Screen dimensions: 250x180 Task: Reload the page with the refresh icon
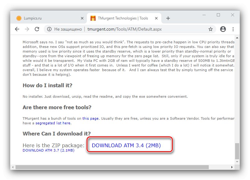click(x=37, y=29)
